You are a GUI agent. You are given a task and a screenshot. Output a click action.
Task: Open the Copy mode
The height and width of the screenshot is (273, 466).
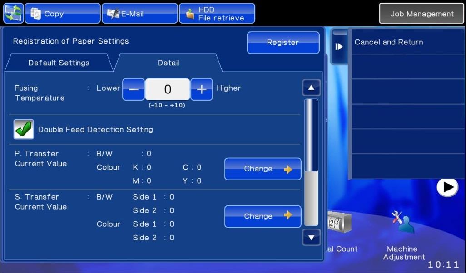(x=63, y=13)
